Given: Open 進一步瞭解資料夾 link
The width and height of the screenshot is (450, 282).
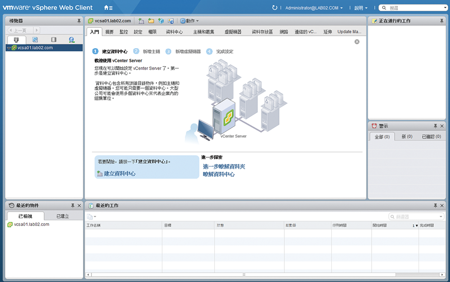Looking at the screenshot, I should (x=224, y=166).
